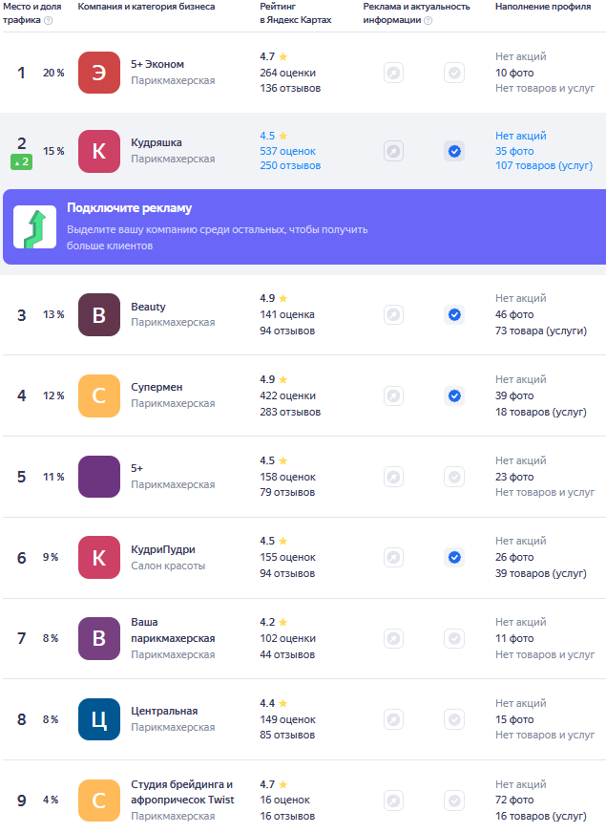Click the 44 отзывов text
Image resolution: width=606 pixels, height=833 pixels.
[287, 654]
